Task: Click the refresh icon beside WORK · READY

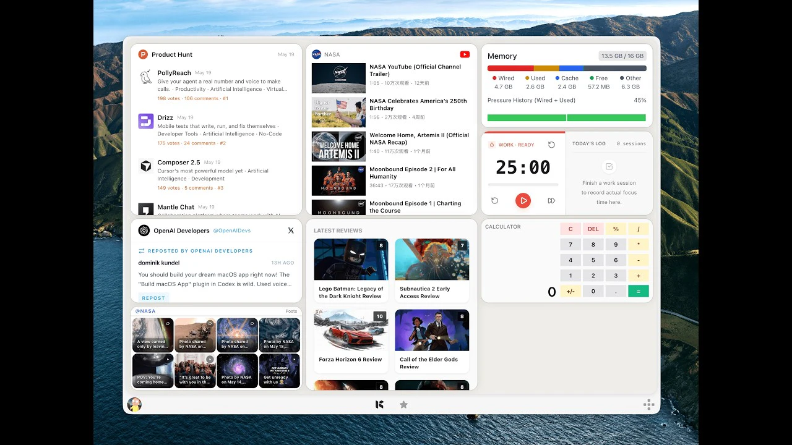Action: [551, 145]
